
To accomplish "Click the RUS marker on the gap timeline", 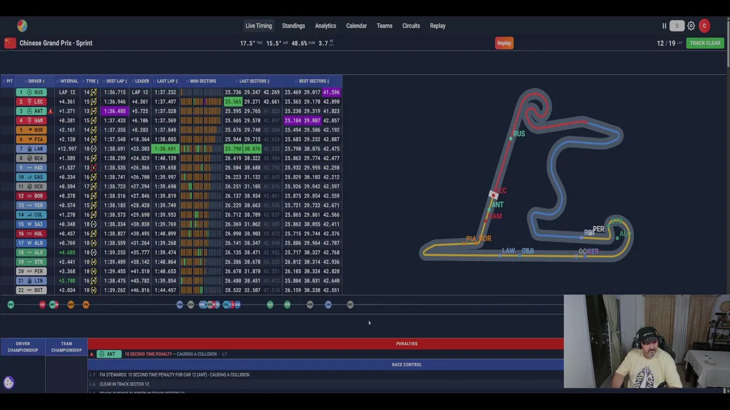I will tap(10, 305).
